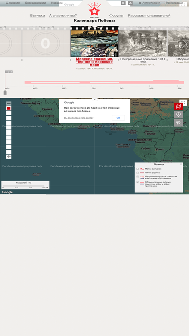Toggle Направления ударов советских войск checkbox
The width and height of the screenshot is (189, 336).
pos(138,177)
